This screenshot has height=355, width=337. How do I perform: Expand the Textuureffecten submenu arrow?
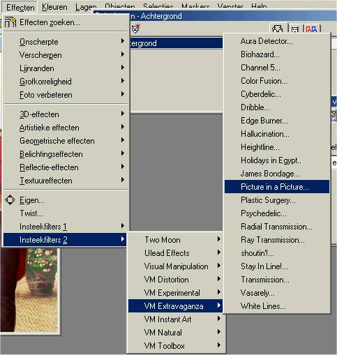click(x=123, y=180)
